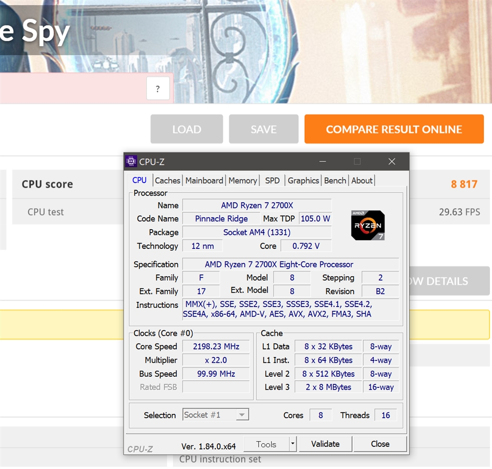Click the Cores count value 8
492x469 pixels.
320,415
